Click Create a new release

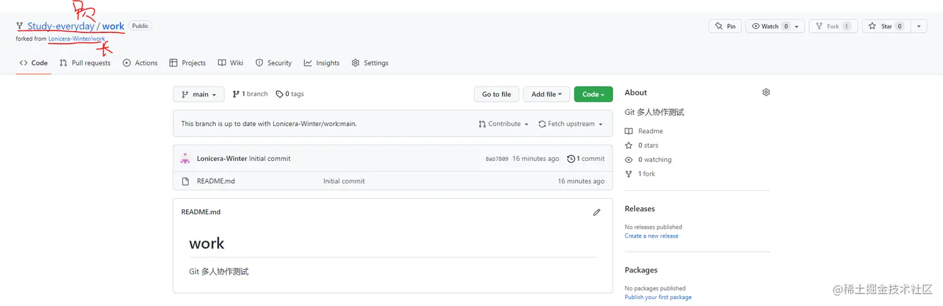pyautogui.click(x=652, y=236)
